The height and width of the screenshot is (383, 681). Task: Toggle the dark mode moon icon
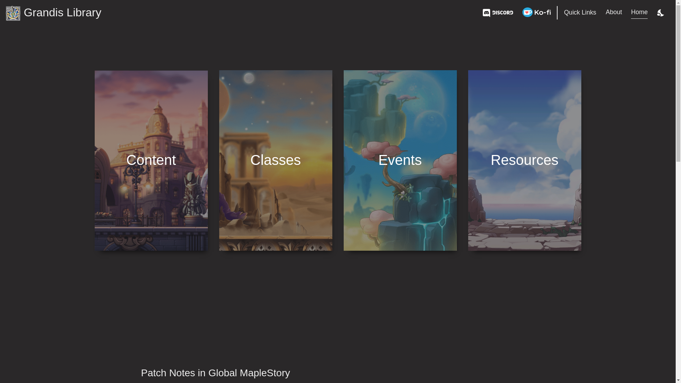660,13
